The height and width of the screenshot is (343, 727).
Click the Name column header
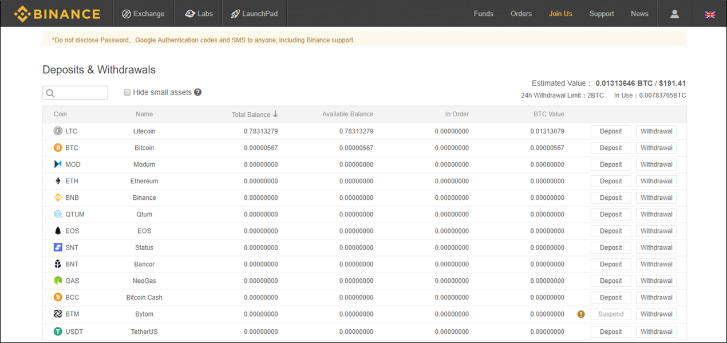tap(144, 114)
